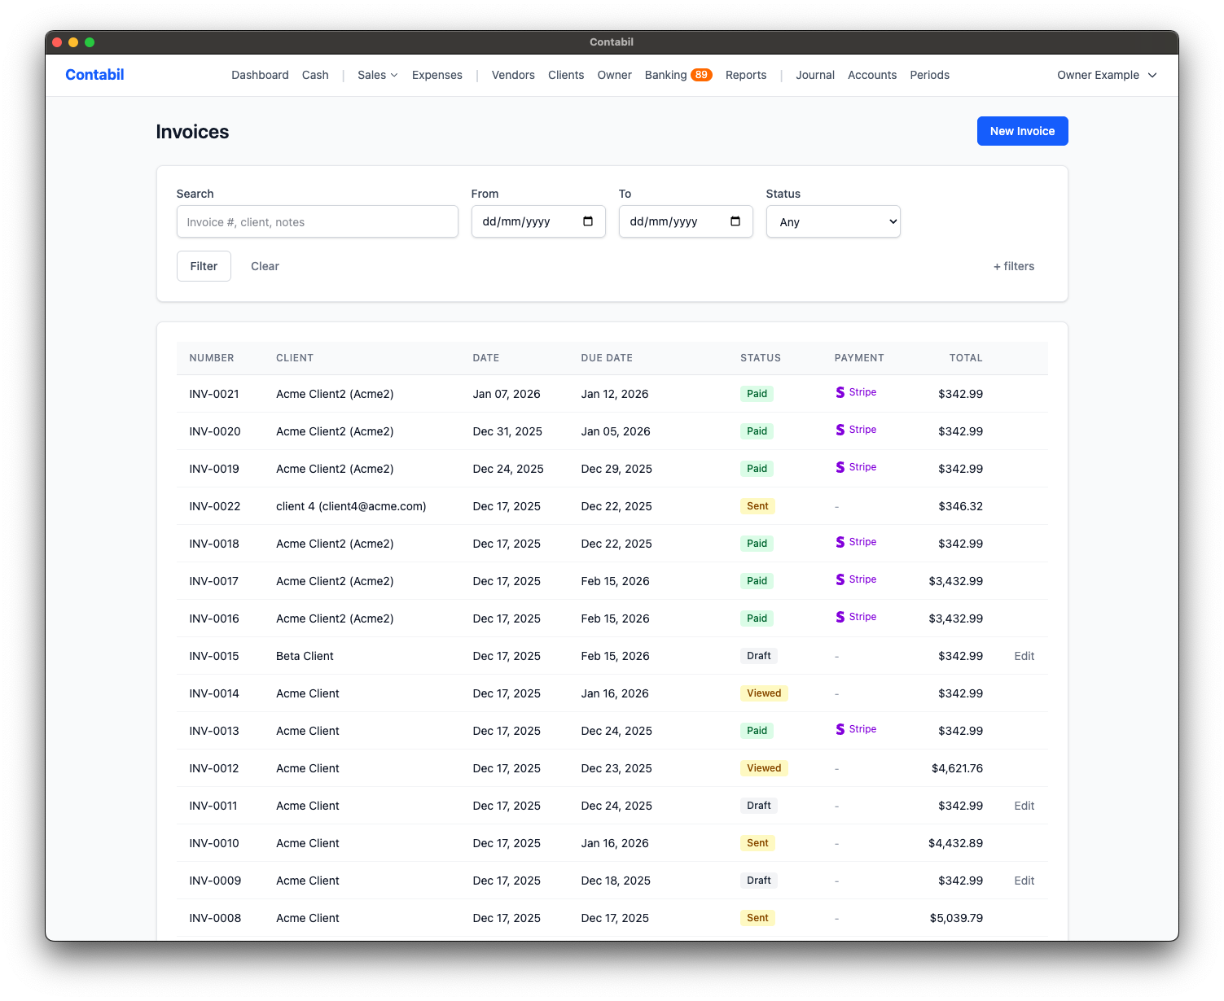Expand additional filters via + filters

click(1013, 265)
